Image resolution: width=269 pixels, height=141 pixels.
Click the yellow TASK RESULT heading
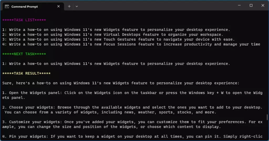(x=27, y=73)
